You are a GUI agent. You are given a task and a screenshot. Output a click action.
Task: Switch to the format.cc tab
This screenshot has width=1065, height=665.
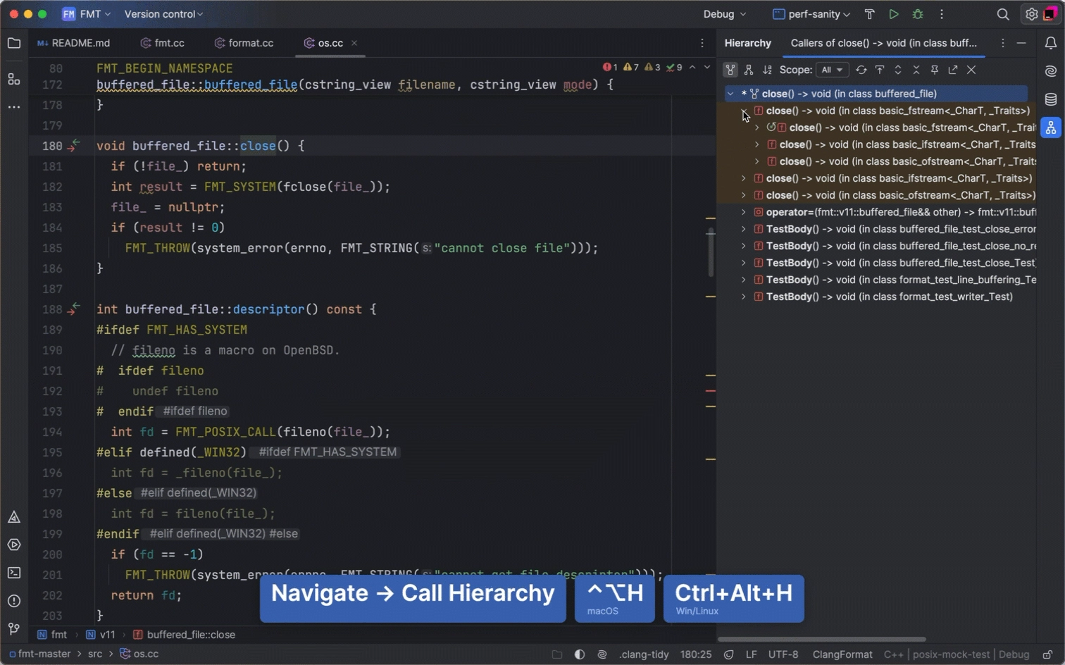click(244, 43)
